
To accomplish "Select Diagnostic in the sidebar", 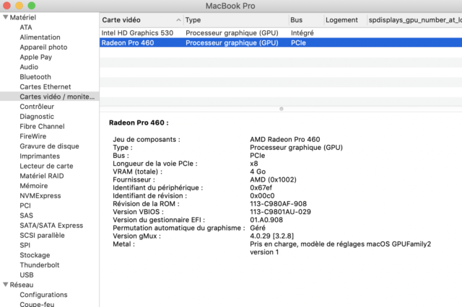I will [x=37, y=117].
